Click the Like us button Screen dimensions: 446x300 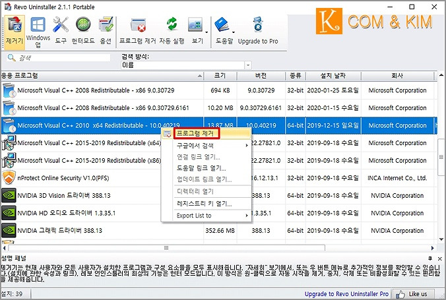point(414,294)
